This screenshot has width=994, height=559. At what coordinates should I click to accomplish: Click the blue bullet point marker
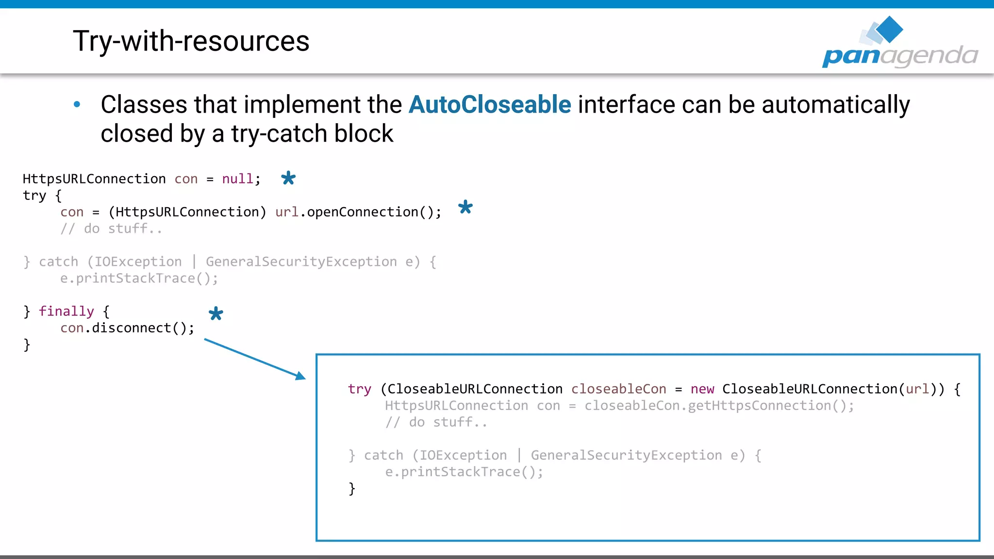point(77,104)
